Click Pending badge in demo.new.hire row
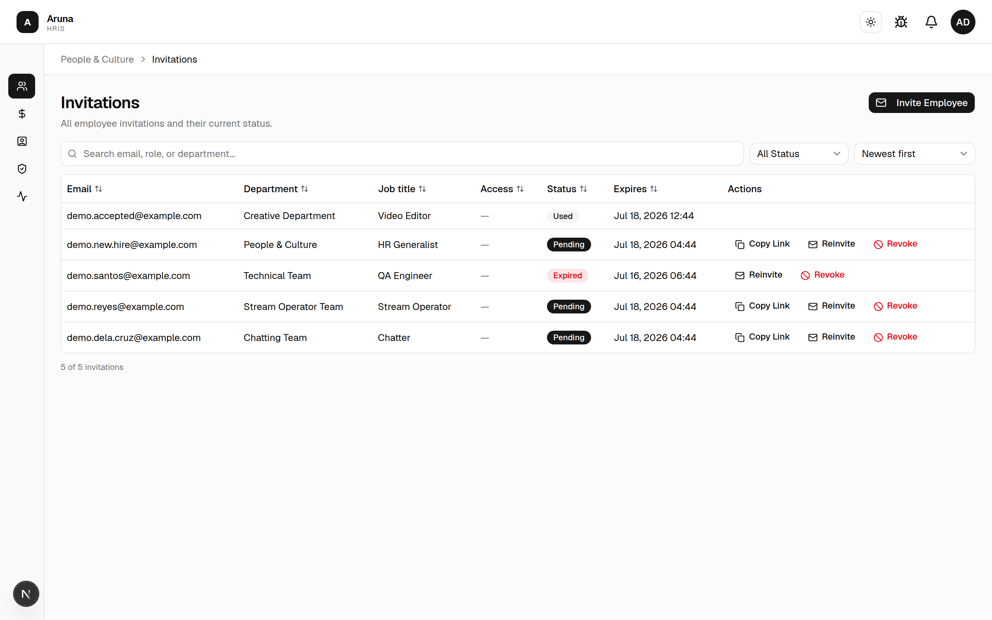Viewport: 992px width, 620px height. tap(569, 245)
